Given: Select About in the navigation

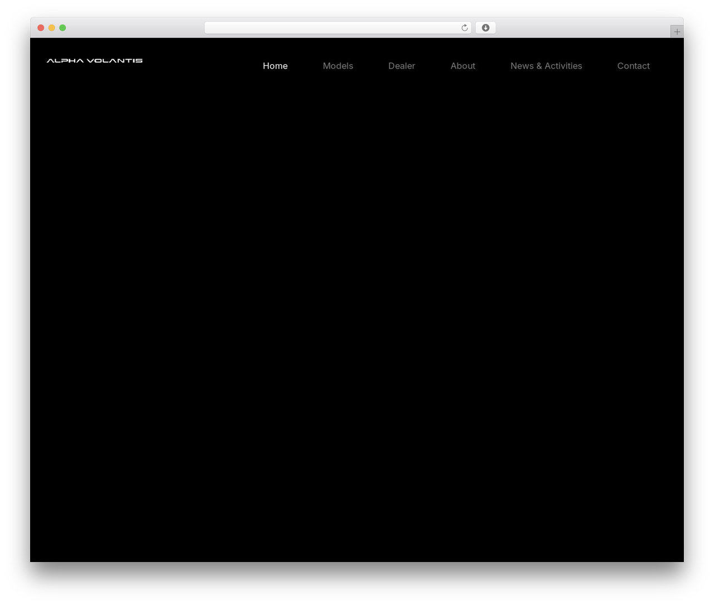Looking at the screenshot, I should coord(463,66).
